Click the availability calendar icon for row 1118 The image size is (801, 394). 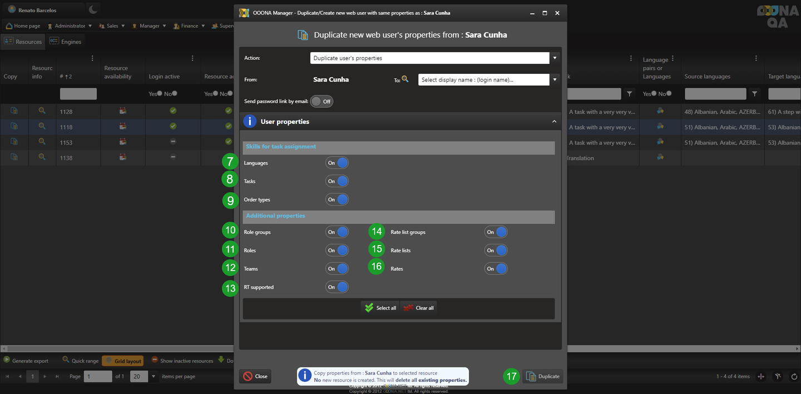tap(123, 127)
